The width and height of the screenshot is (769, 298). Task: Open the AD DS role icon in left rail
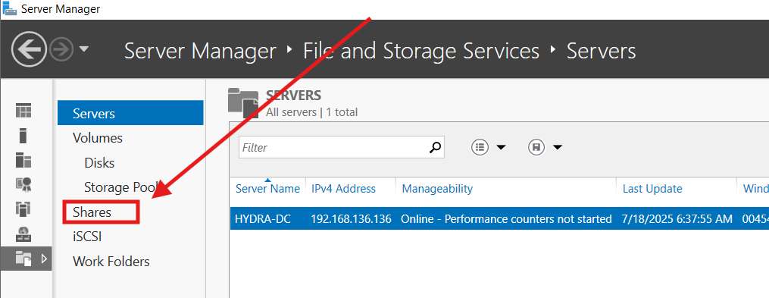point(23,209)
